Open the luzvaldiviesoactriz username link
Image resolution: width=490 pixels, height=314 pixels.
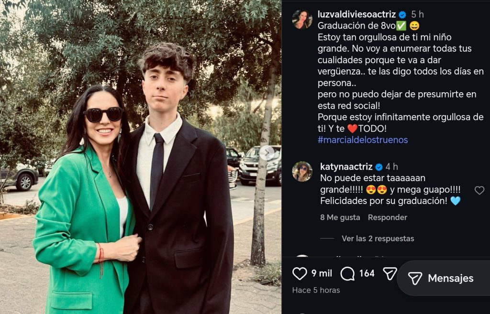pos(357,15)
